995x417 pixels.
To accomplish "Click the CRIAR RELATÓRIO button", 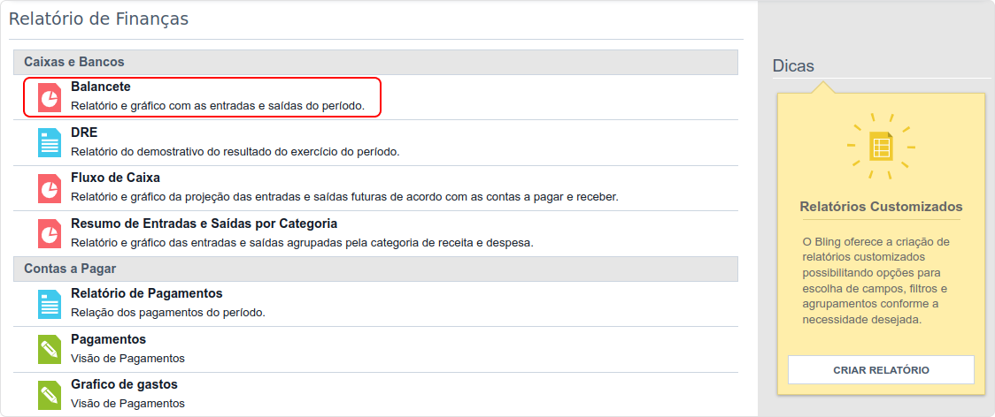I will 881,369.
